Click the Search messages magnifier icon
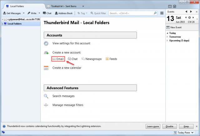The height and width of the screenshot is (136, 200). tap(46, 96)
